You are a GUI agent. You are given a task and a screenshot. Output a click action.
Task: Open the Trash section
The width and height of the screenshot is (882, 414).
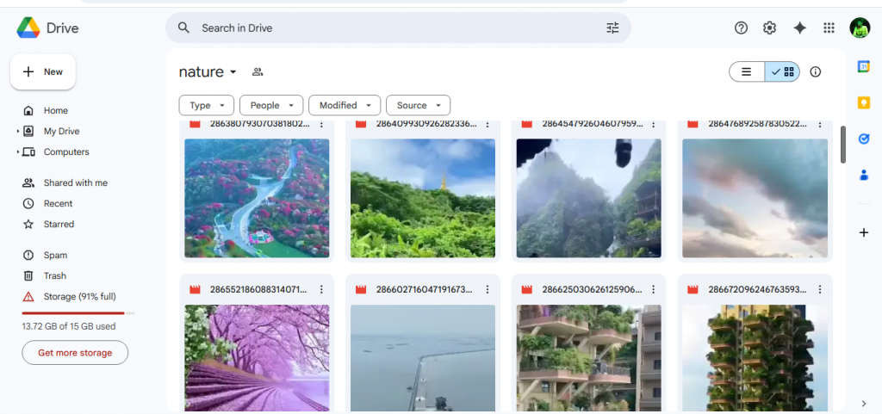55,276
